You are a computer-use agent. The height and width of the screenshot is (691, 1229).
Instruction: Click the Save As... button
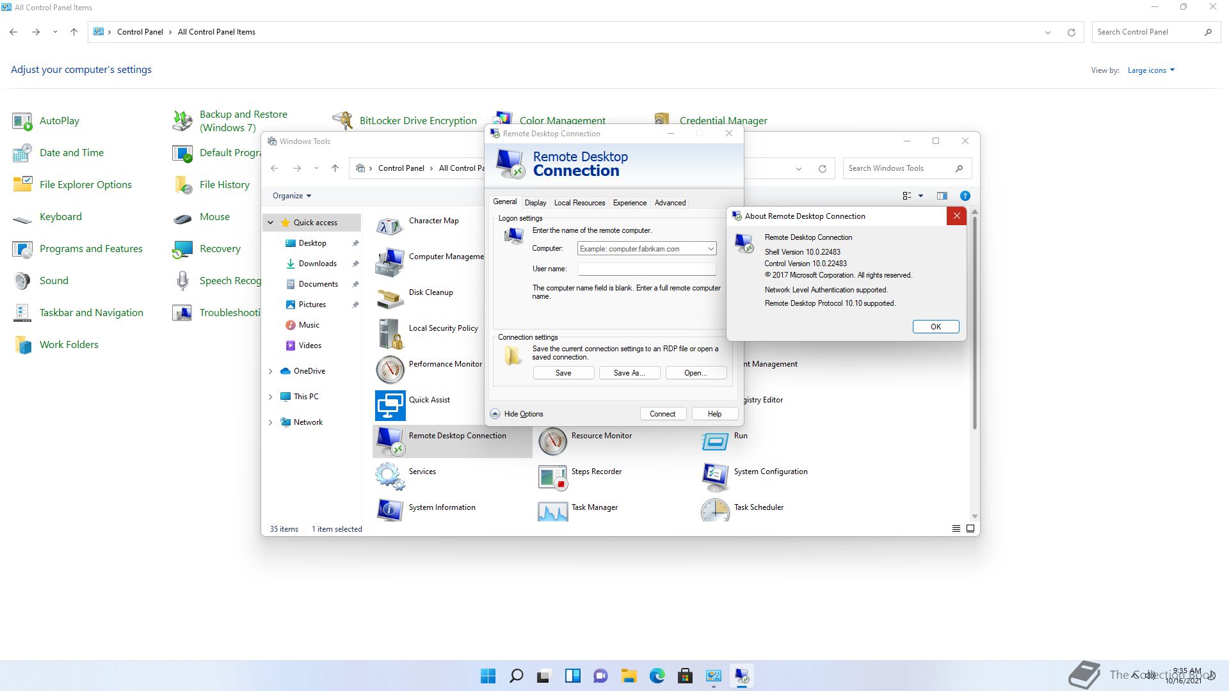point(629,373)
